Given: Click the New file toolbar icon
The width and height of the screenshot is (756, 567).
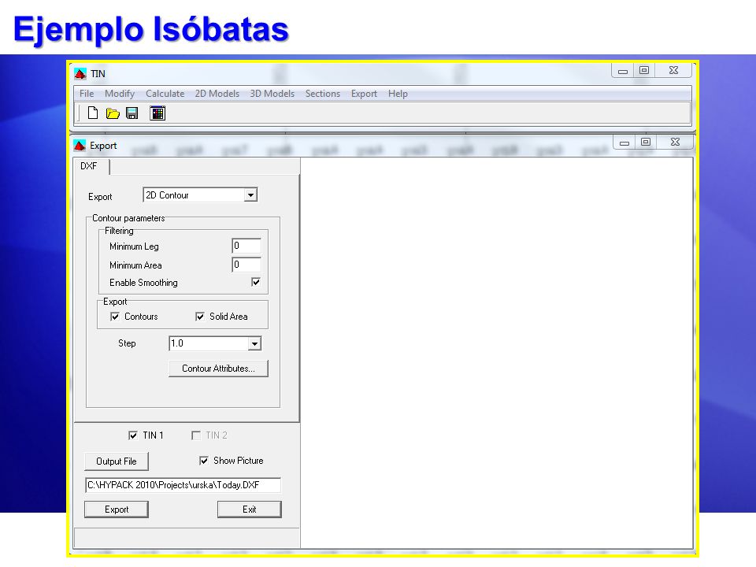Looking at the screenshot, I should [x=93, y=113].
